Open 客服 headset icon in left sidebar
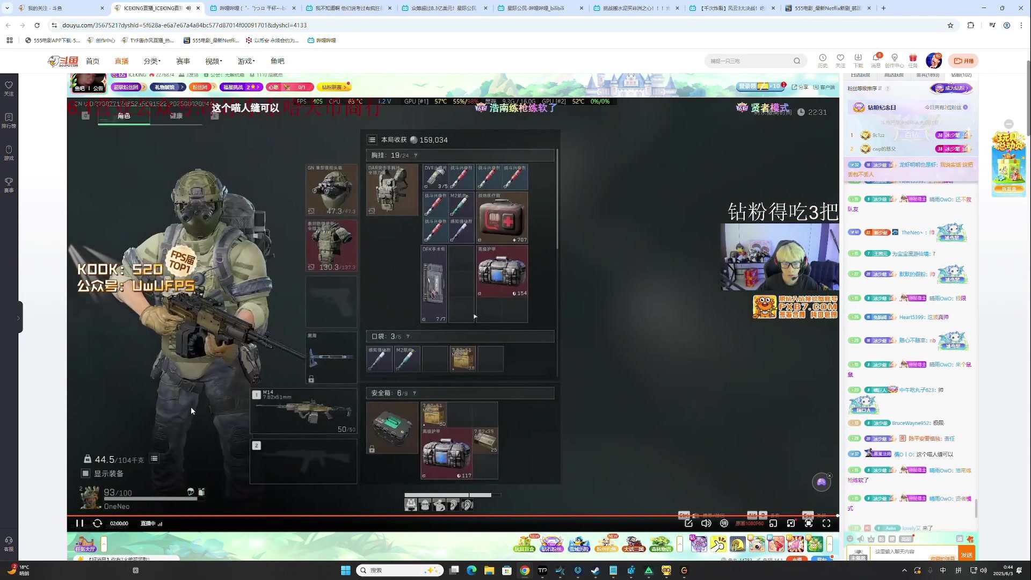This screenshot has height=580, width=1031. pos(9,544)
